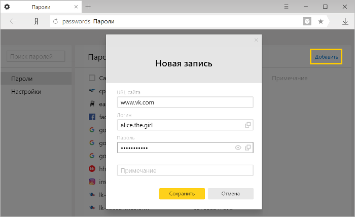Reload the page with the refresh icon
Viewport: 355px width, 217px height.
coord(55,21)
